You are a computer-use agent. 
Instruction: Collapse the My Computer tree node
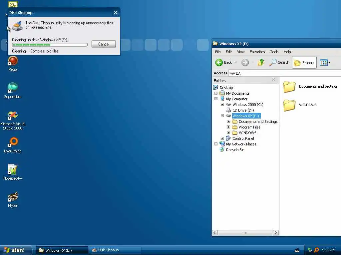(x=216, y=99)
